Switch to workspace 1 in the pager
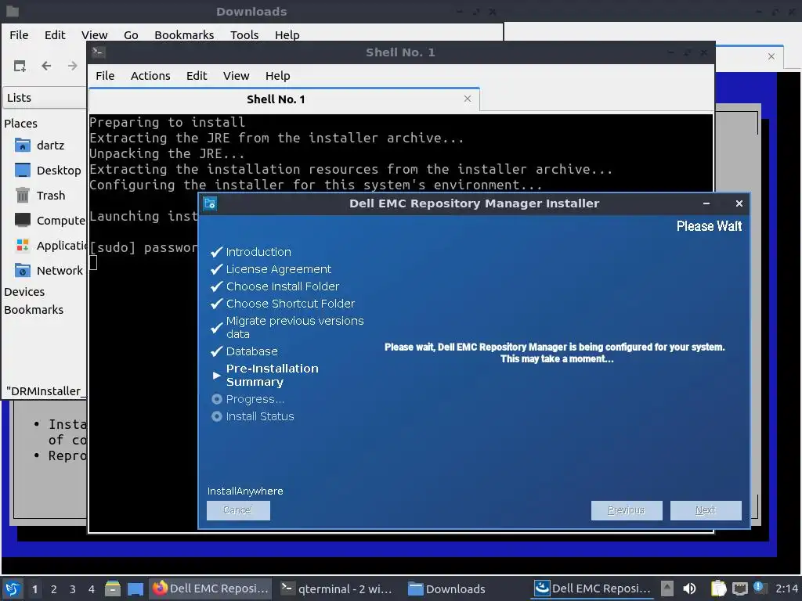 (34, 589)
